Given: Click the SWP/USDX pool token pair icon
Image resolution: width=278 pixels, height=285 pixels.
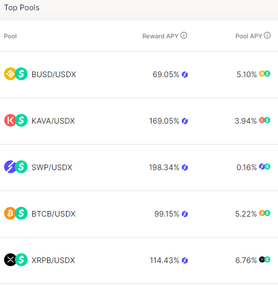Looking at the screenshot, I should pos(16,167).
